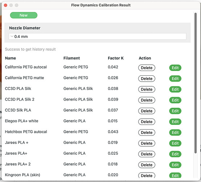Screen dimensions: 201x182
Task: Edit the Kingroon PLA (skin) entry
Action: click(x=175, y=175)
